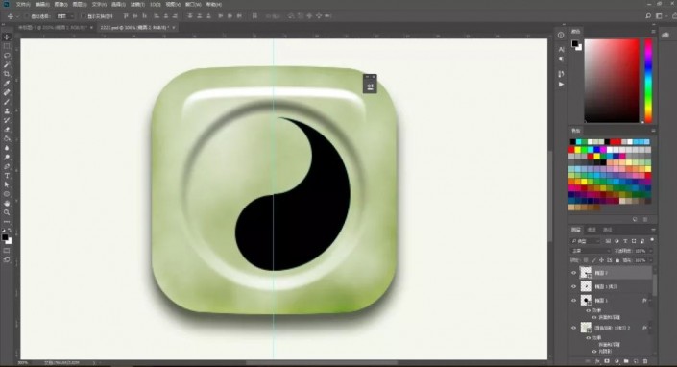The image size is (677, 367).
Task: Enable the Auto-Select (自动选择) checkbox
Action: tap(27, 16)
